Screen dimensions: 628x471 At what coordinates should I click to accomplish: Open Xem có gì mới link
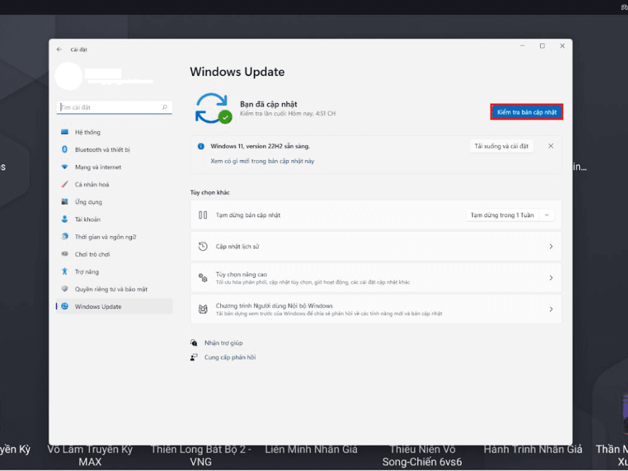(262, 161)
